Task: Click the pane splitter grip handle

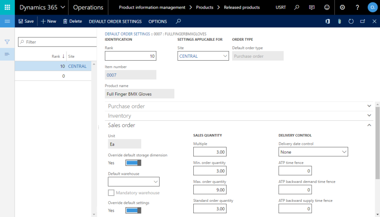Action: 98,127
